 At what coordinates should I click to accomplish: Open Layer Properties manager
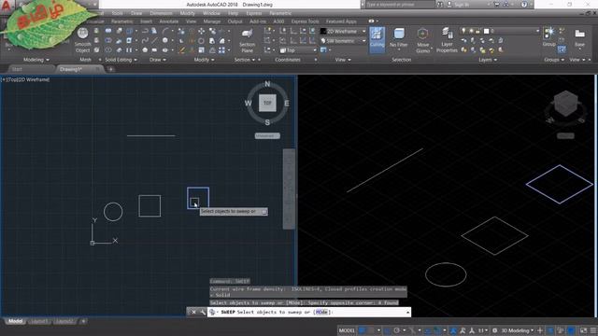tap(447, 39)
